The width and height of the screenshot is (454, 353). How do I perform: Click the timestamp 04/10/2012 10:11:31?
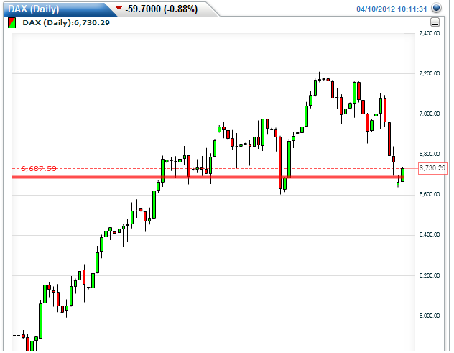coord(392,9)
